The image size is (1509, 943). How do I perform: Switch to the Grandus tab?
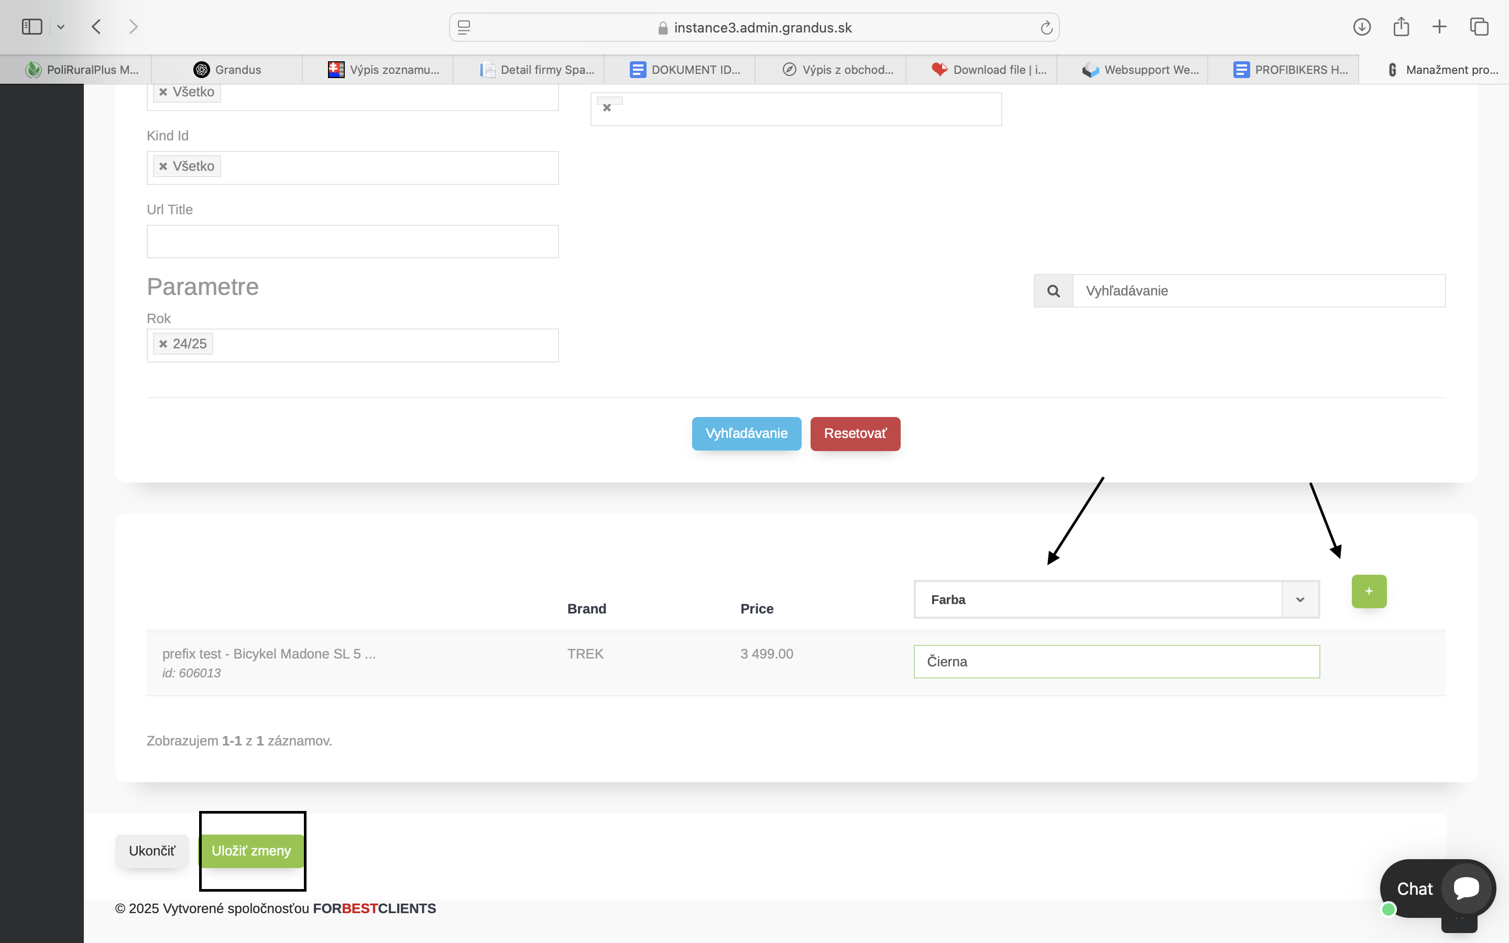coord(227,69)
